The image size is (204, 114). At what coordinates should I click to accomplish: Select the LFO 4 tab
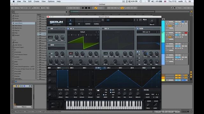[132, 68]
